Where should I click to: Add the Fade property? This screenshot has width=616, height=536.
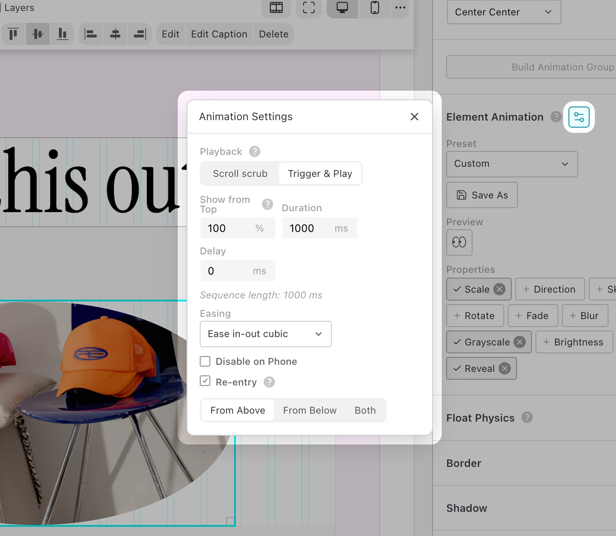[533, 316]
